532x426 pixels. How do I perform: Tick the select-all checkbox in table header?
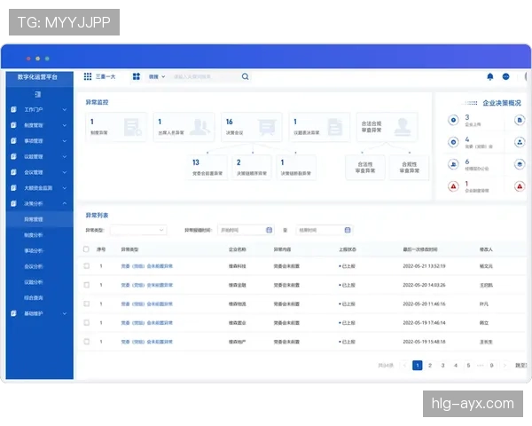click(x=86, y=249)
